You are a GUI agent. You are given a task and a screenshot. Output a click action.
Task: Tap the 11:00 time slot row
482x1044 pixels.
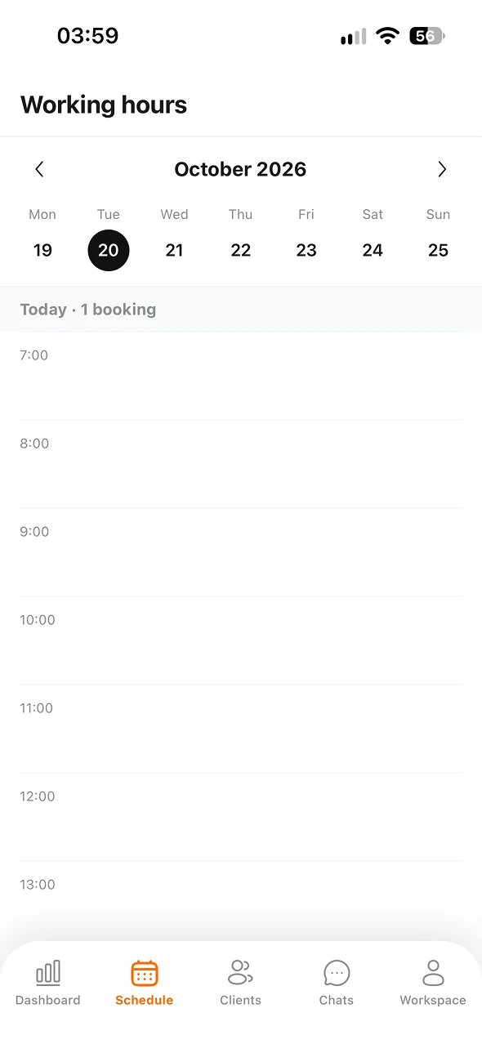(241, 729)
